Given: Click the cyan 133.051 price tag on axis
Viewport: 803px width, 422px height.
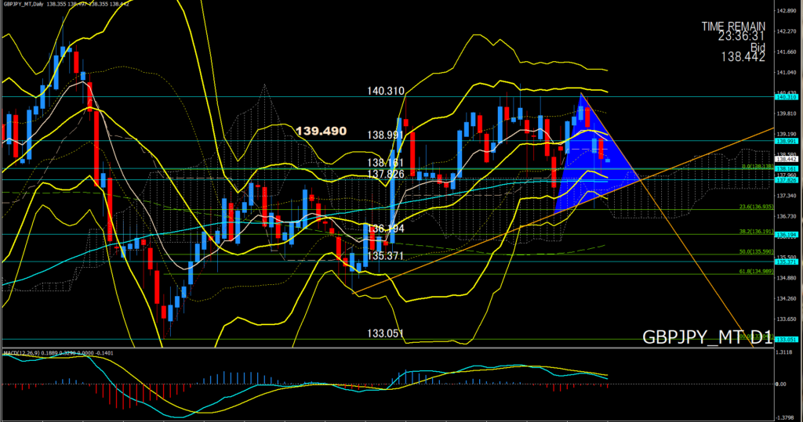Looking at the screenshot, I should 787,339.
